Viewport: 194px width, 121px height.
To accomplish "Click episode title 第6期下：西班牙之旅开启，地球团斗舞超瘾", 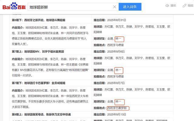I will tap(38, 20).
